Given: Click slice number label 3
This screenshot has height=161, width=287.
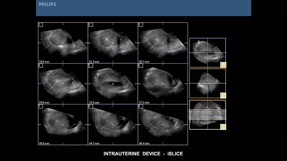Looking at the screenshot, I should point(140,25).
